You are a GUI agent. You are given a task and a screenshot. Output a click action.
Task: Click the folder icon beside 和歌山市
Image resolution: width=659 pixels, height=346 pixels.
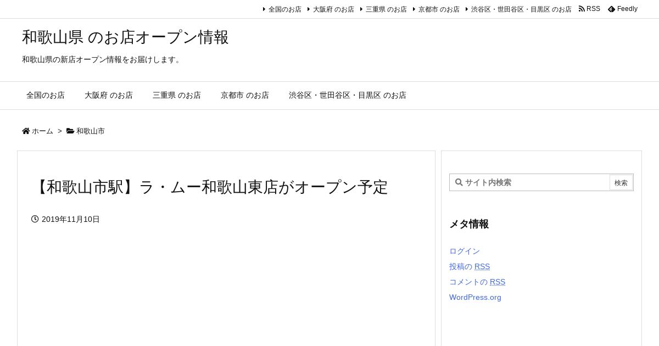coord(70,131)
